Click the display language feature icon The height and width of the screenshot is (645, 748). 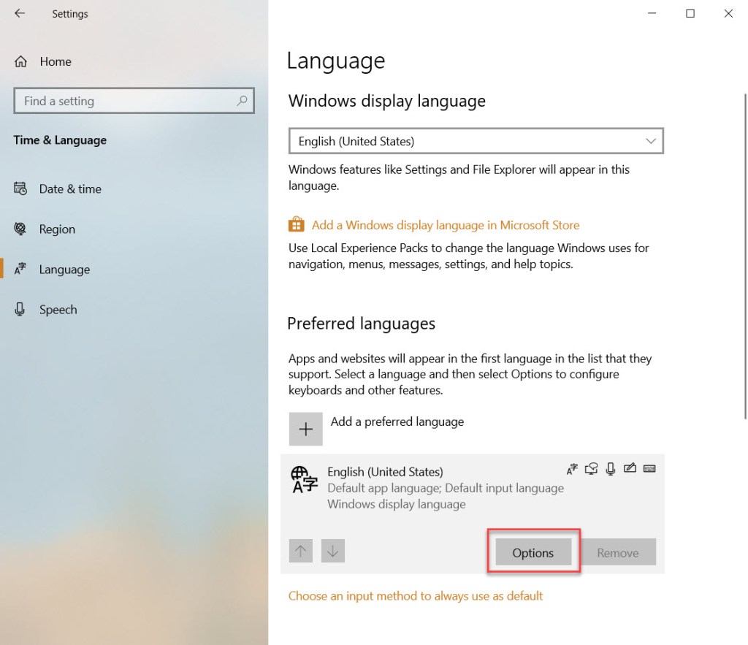(572, 468)
